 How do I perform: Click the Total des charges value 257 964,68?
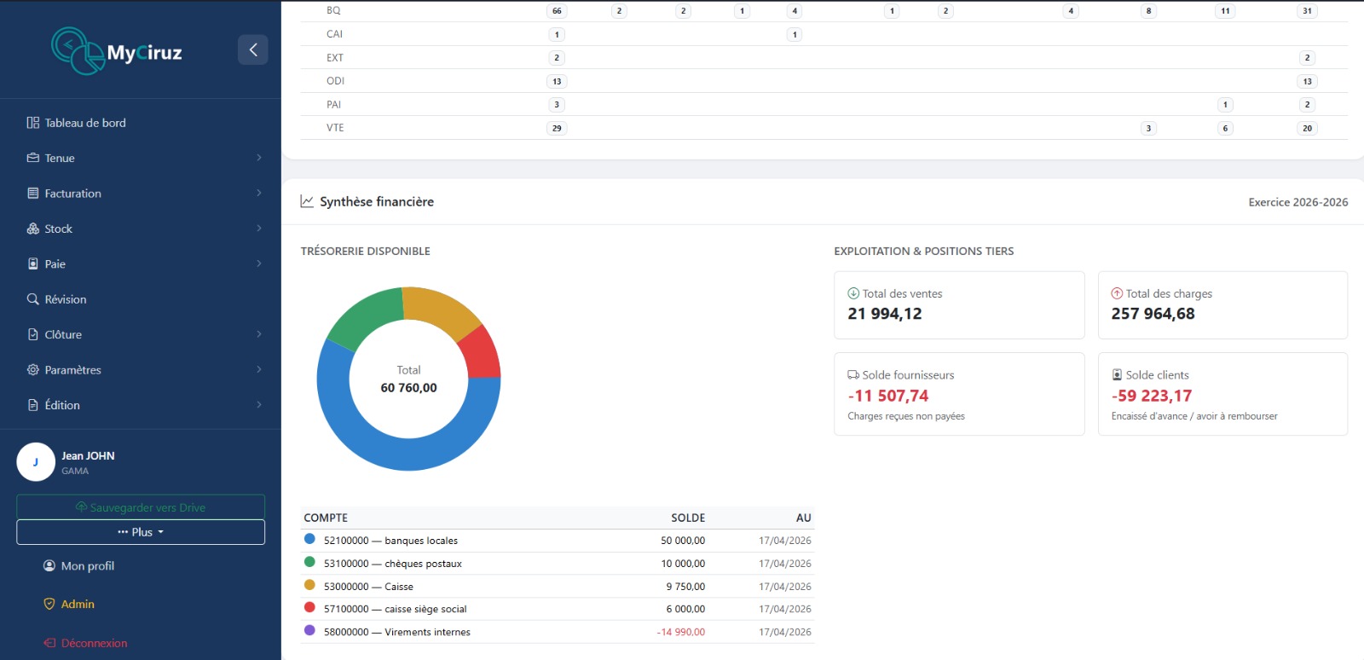[x=1153, y=314]
